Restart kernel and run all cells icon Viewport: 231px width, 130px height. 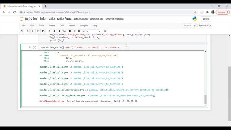coord(79,31)
